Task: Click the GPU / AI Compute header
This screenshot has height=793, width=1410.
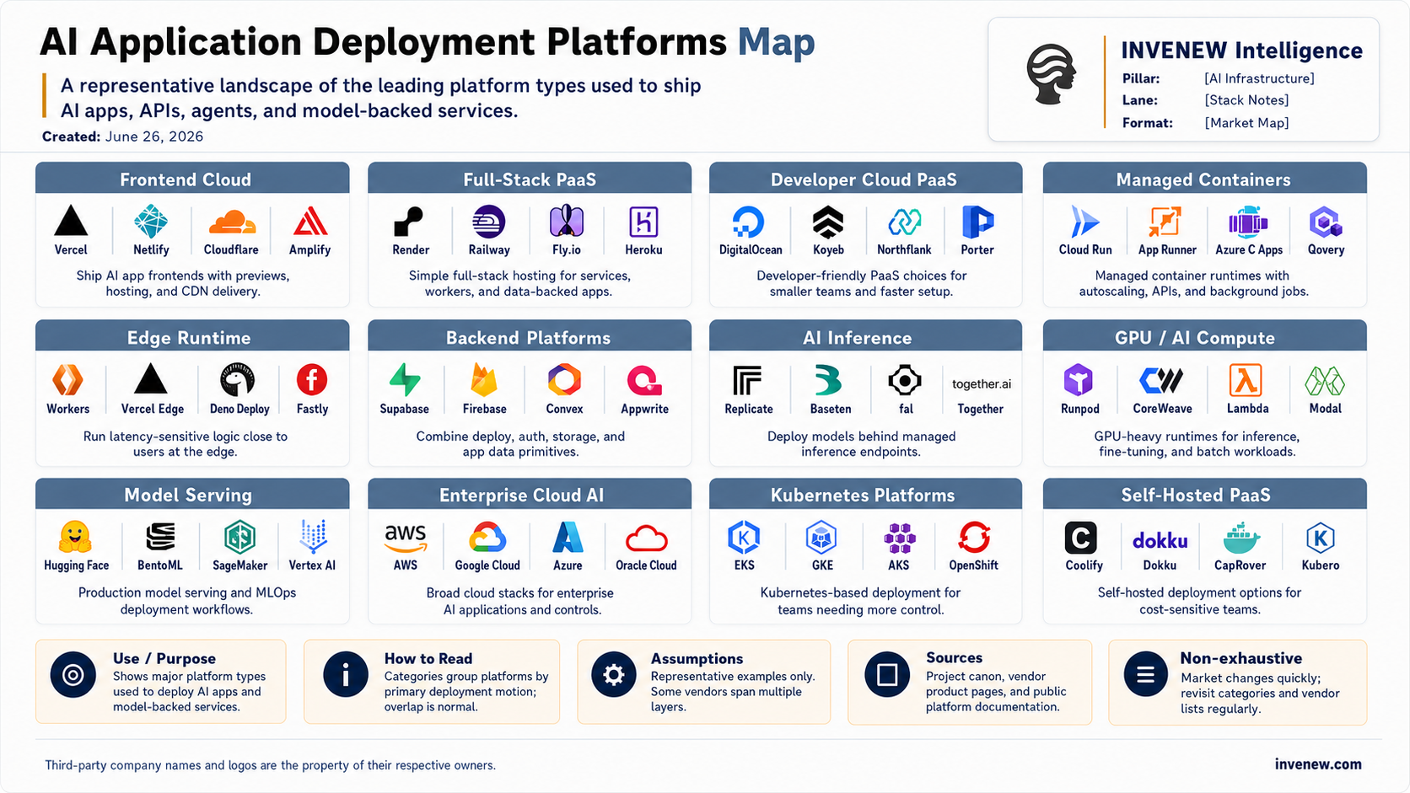Action: click(x=1204, y=336)
